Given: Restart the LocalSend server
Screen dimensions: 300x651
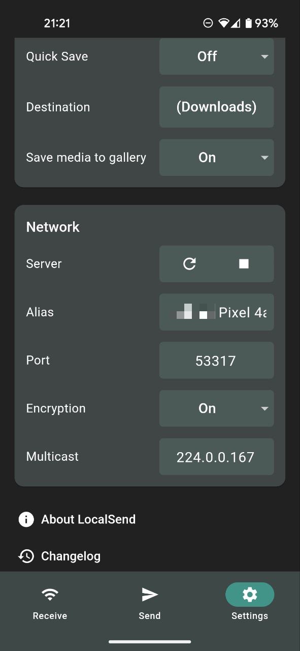Looking at the screenshot, I should (190, 263).
